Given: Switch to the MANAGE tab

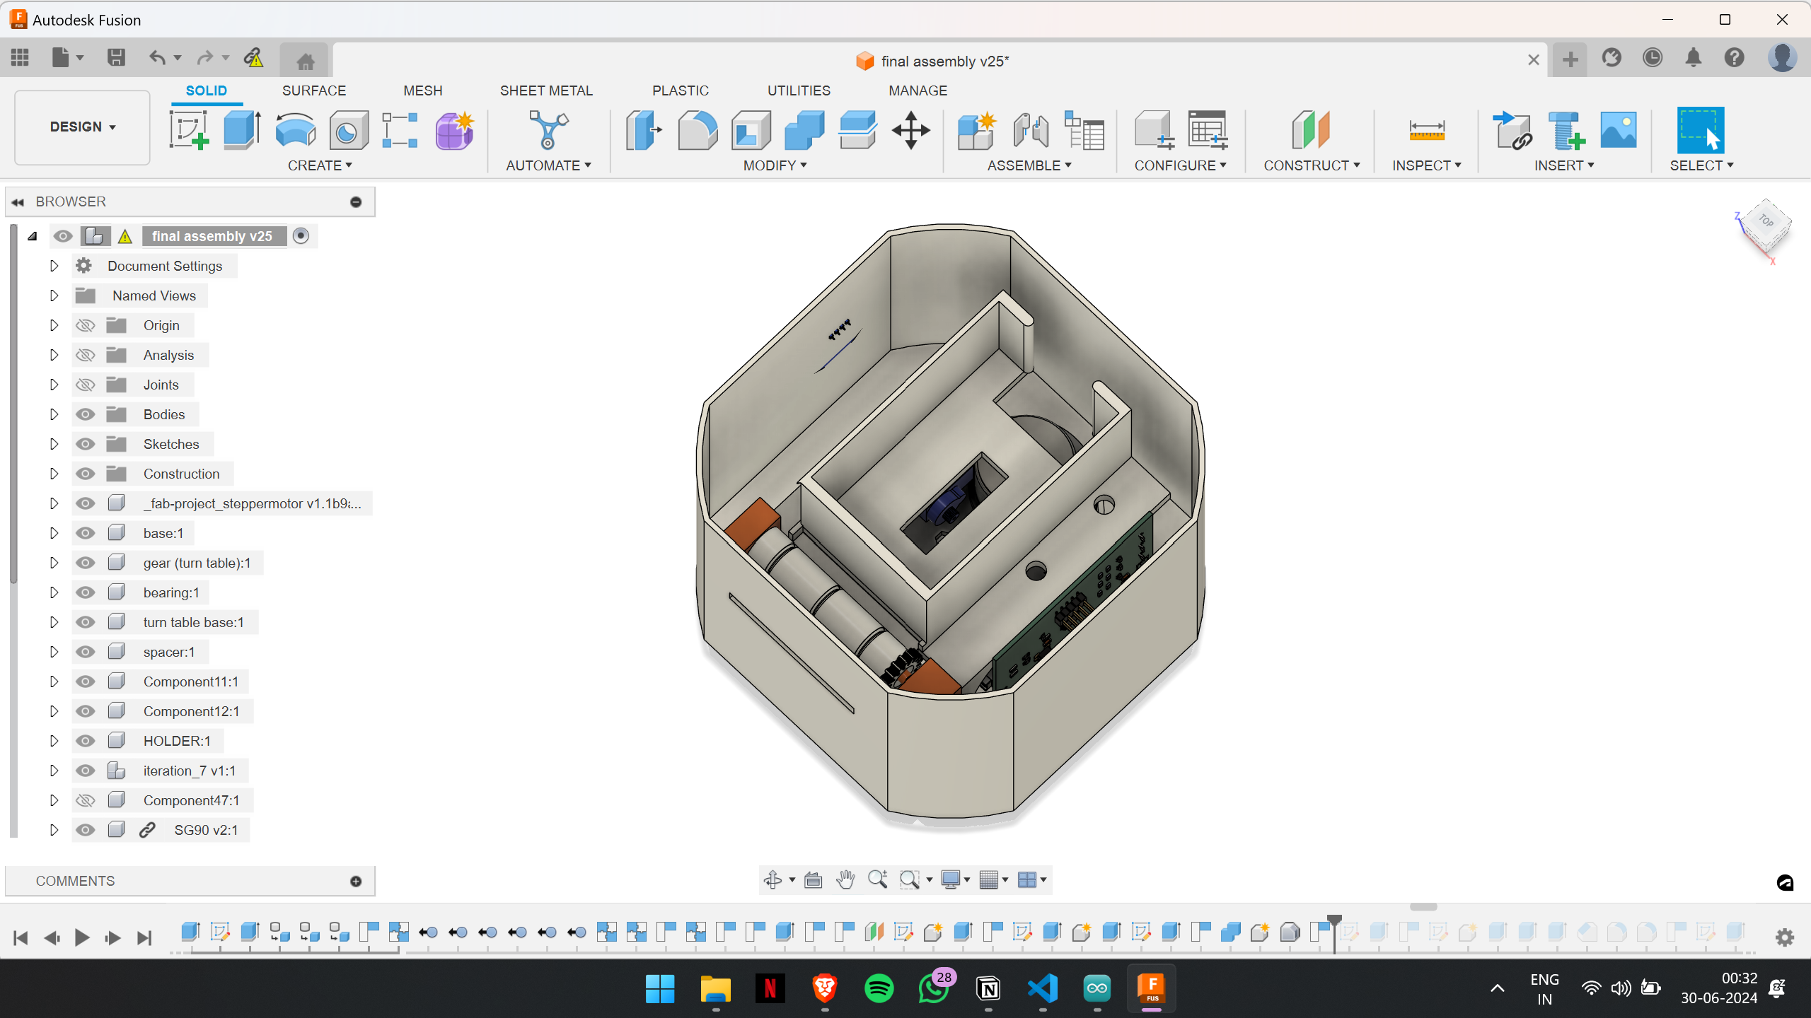Looking at the screenshot, I should click(x=918, y=90).
